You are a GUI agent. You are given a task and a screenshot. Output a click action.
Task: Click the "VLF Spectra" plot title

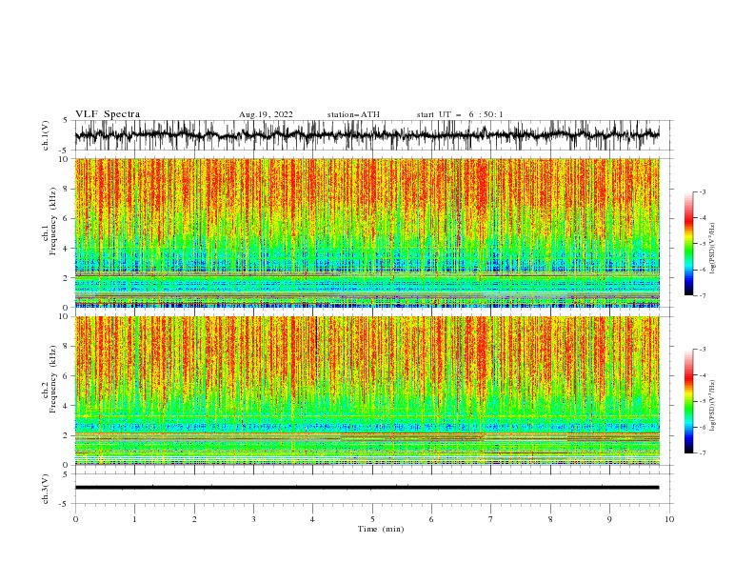108,114
